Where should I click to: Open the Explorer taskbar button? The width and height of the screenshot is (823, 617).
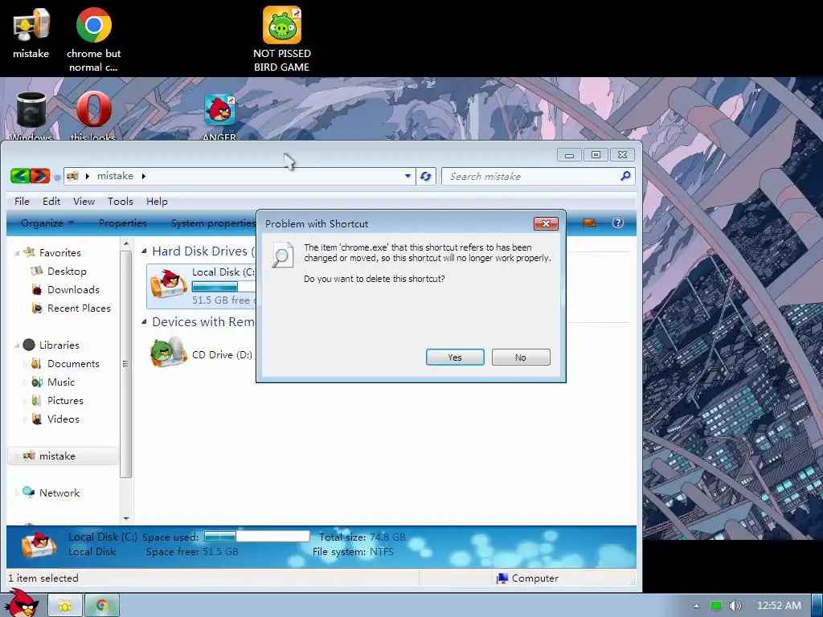[65, 606]
